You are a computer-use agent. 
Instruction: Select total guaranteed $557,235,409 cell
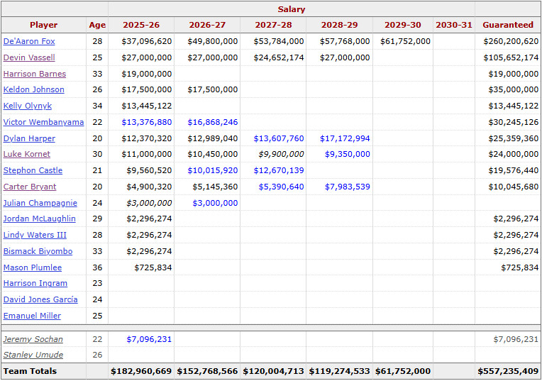coord(508,371)
